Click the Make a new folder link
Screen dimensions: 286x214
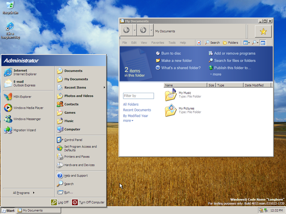pyautogui.click(x=176, y=61)
